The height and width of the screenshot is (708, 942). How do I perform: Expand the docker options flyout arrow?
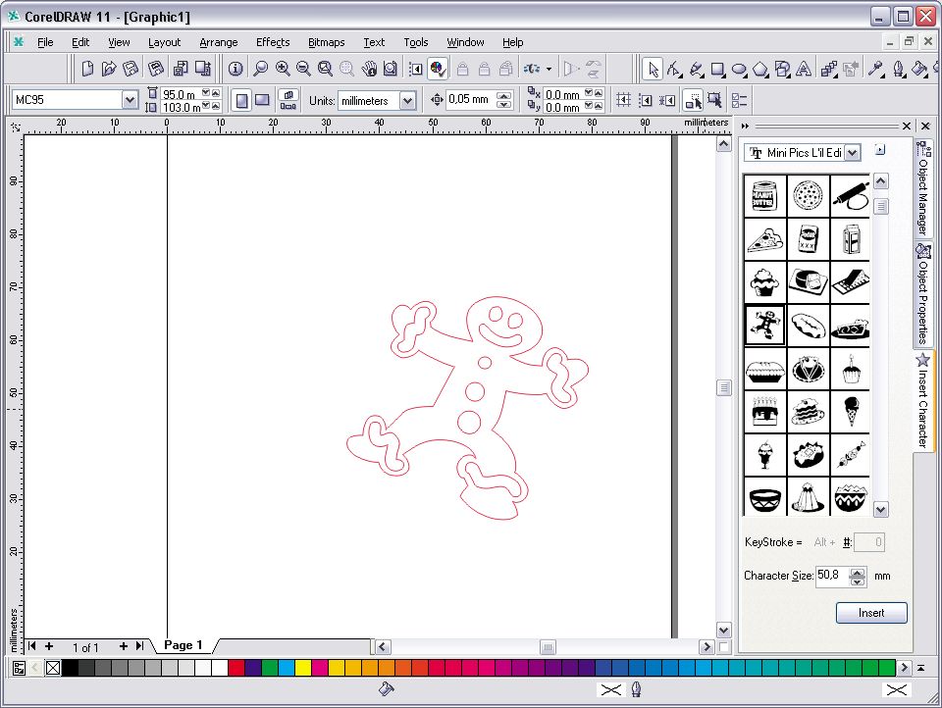click(880, 149)
